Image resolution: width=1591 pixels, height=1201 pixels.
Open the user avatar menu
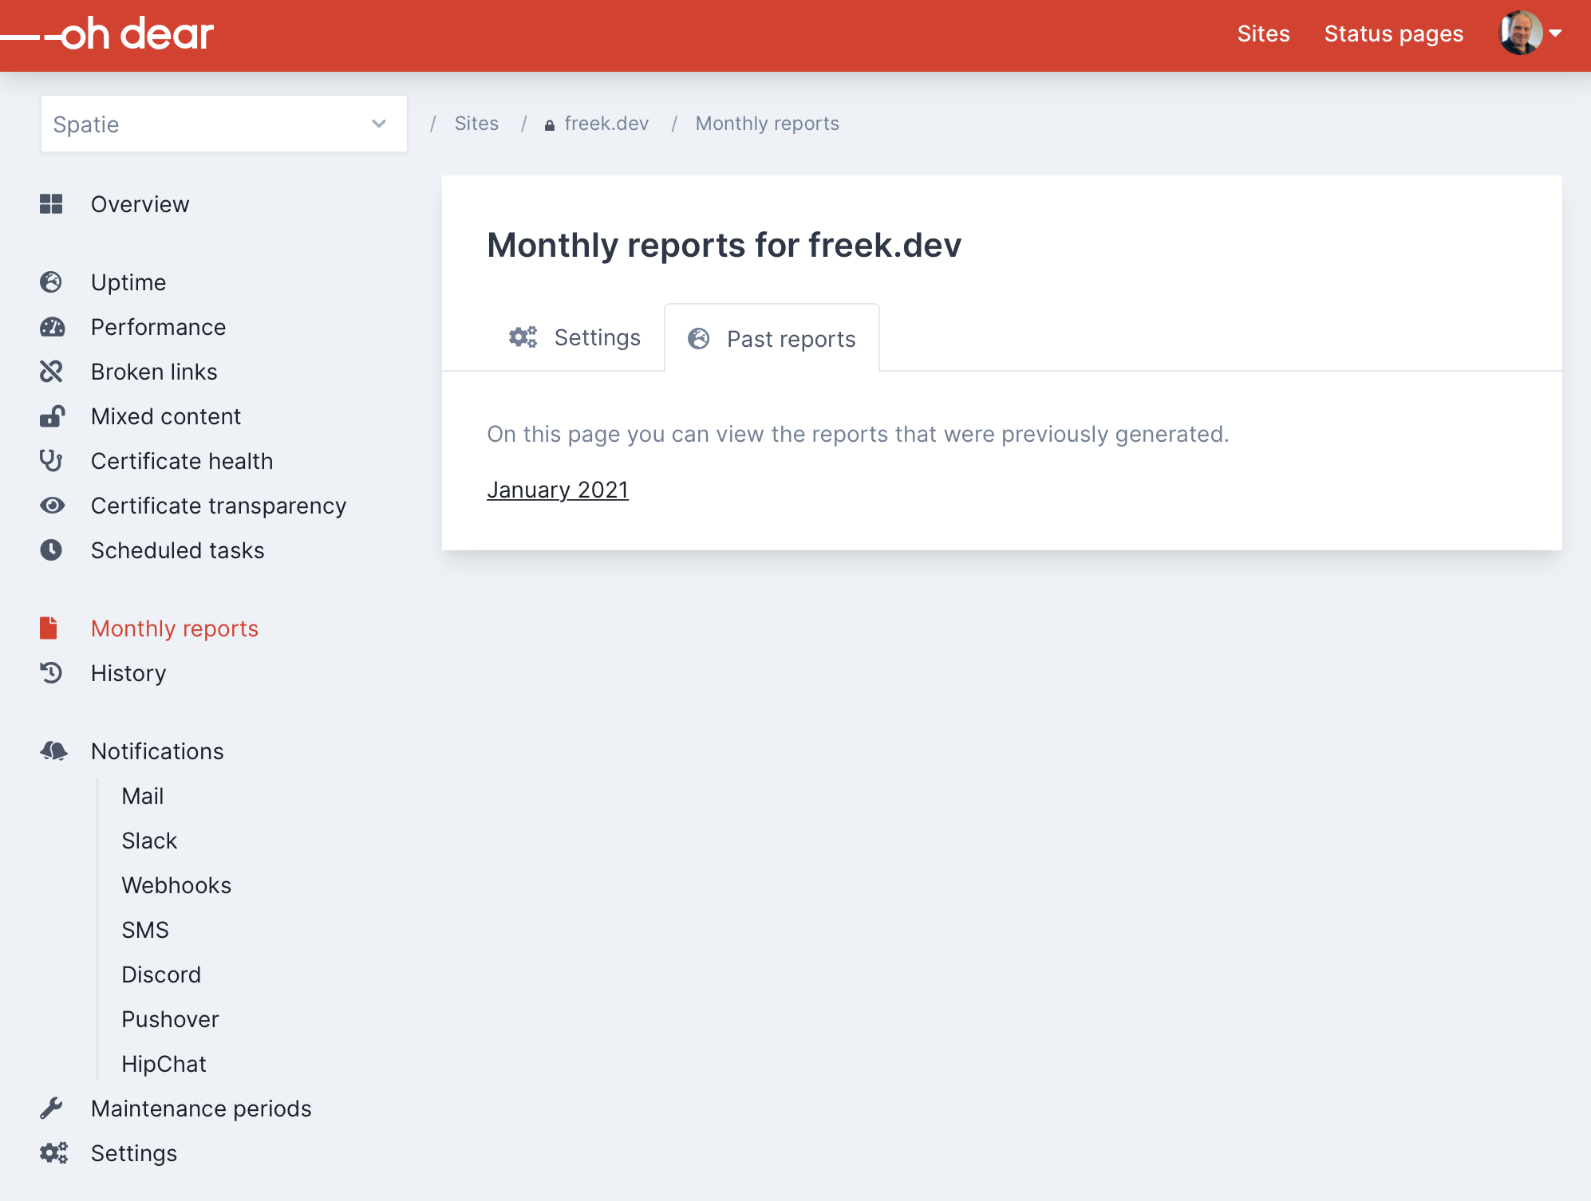[1521, 33]
